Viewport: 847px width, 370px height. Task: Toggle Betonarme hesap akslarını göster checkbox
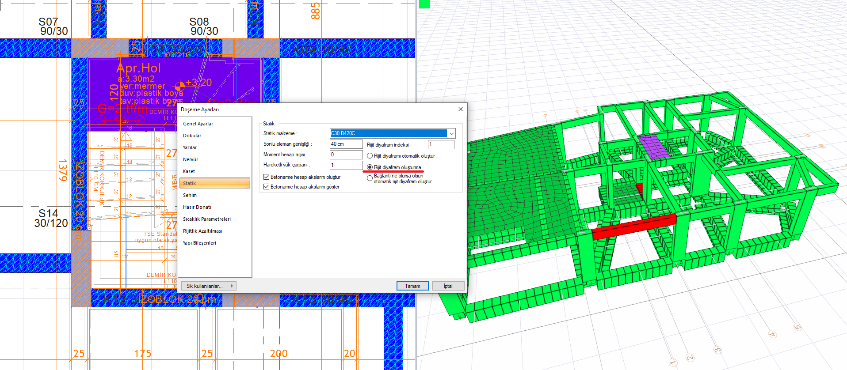[x=267, y=187]
